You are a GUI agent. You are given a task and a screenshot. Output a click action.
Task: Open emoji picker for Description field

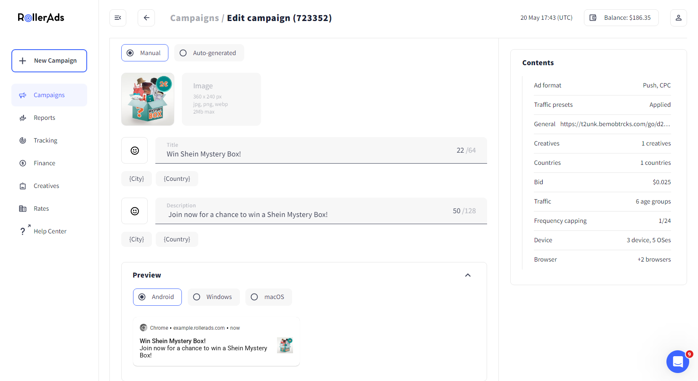click(x=135, y=211)
